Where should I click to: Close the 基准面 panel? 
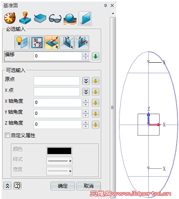[112, 6]
